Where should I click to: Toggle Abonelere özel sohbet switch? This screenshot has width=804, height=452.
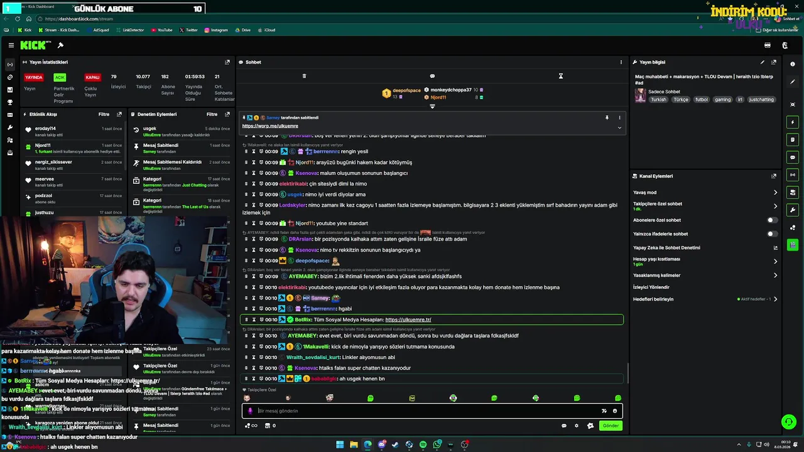(x=772, y=220)
